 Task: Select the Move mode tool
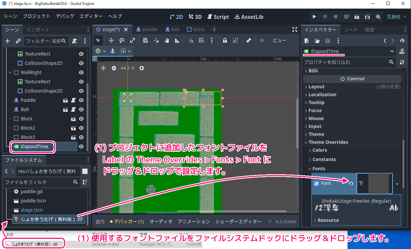click(x=111, y=40)
